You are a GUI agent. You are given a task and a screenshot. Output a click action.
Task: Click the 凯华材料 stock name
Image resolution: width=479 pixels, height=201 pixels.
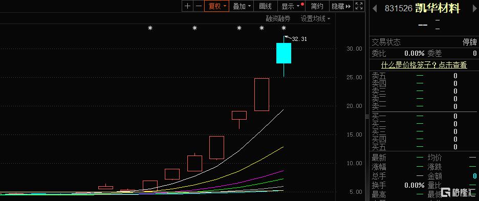coord(438,9)
